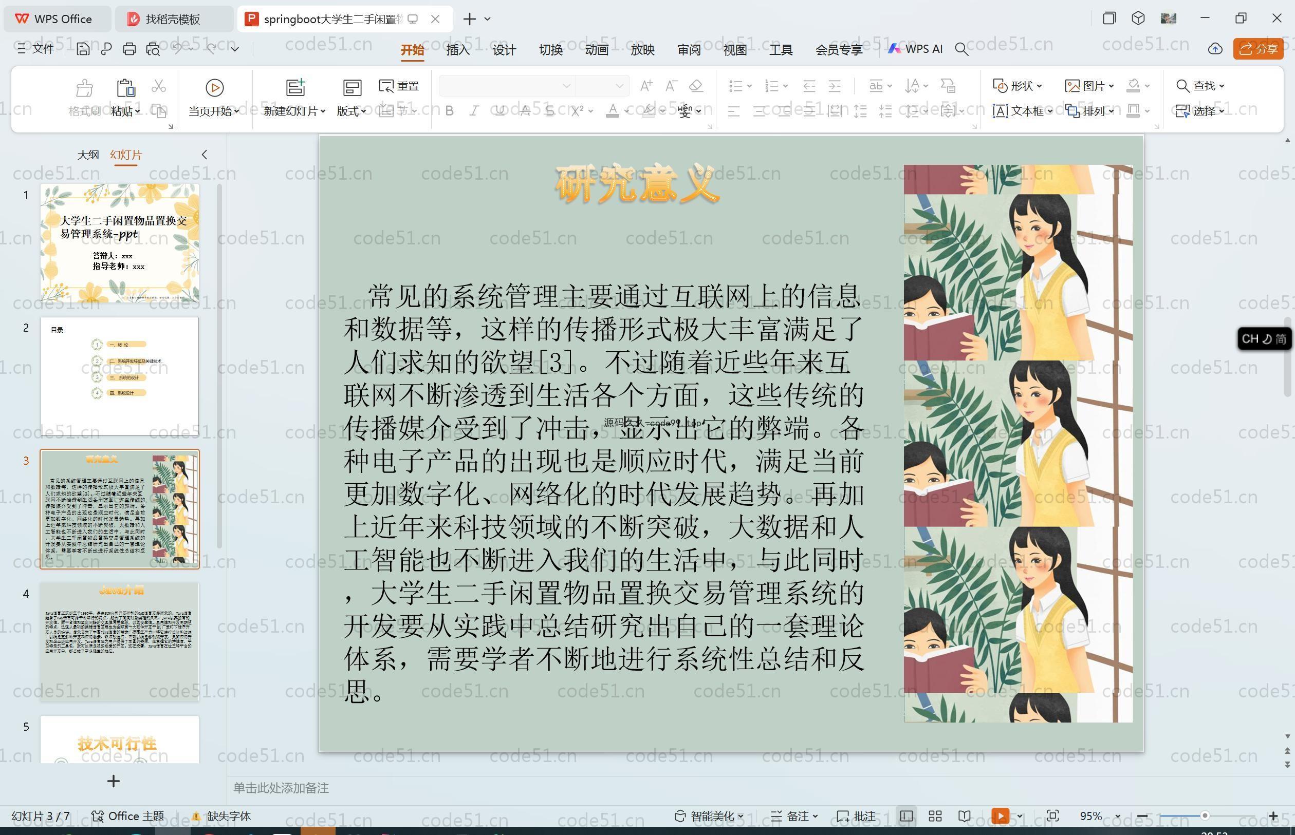Viewport: 1295px width, 835px height.
Task: Open the Transitions (切换) ribbon tab
Action: pos(551,49)
